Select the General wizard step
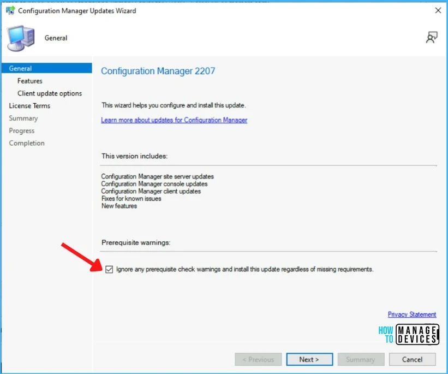 click(47, 68)
